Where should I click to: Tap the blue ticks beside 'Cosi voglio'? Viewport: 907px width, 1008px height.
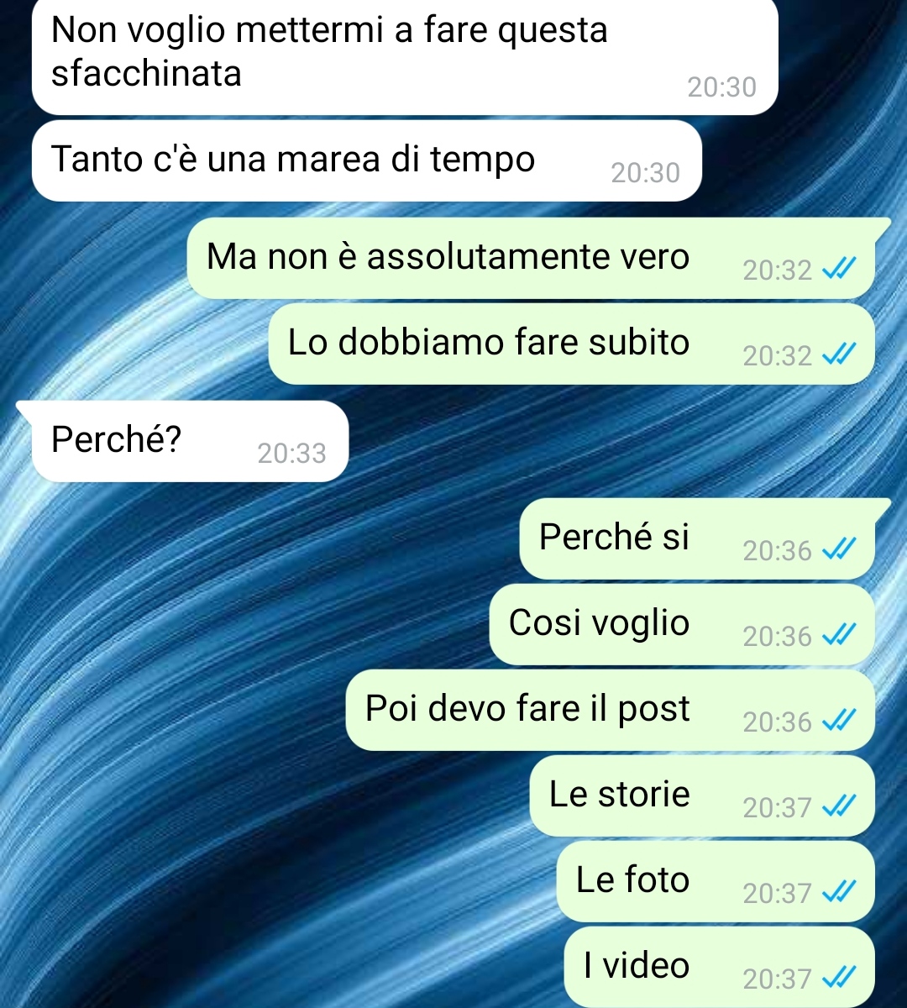point(838,634)
